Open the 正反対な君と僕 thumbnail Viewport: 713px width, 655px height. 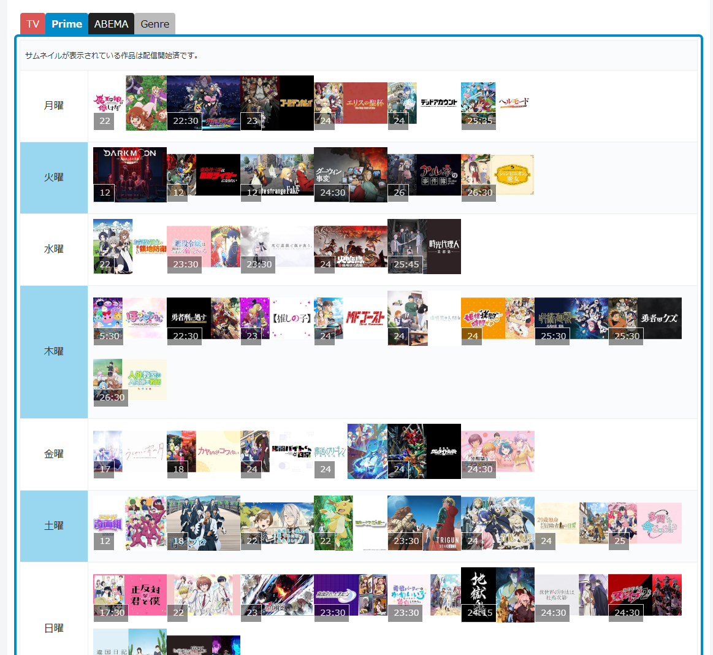click(130, 595)
